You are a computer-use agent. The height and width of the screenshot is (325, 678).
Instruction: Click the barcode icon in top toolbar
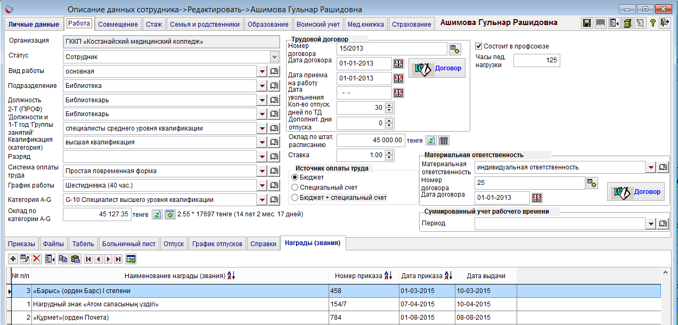coord(600,23)
